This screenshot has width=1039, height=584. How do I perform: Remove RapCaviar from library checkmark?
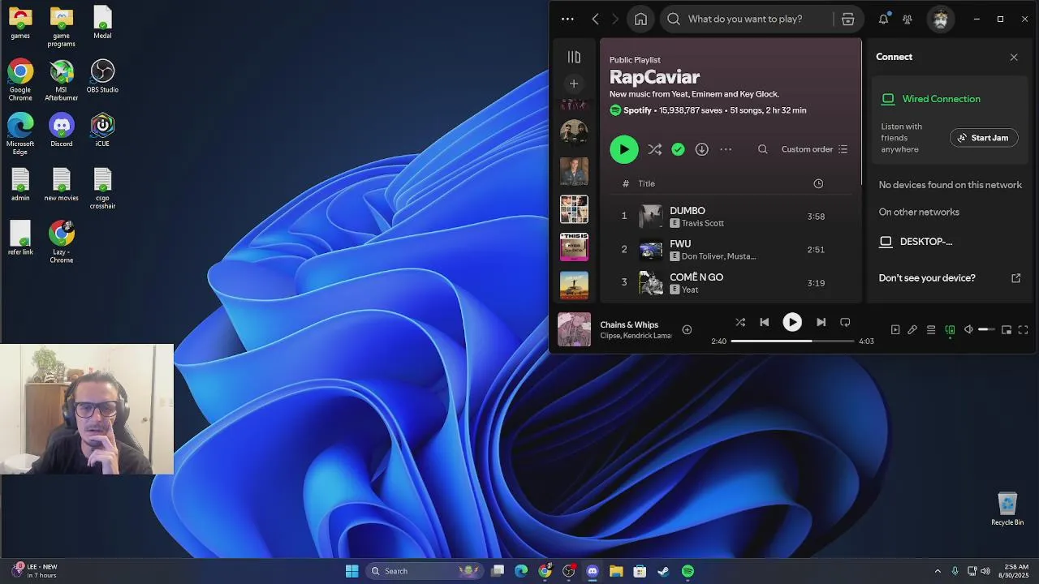tap(678, 149)
